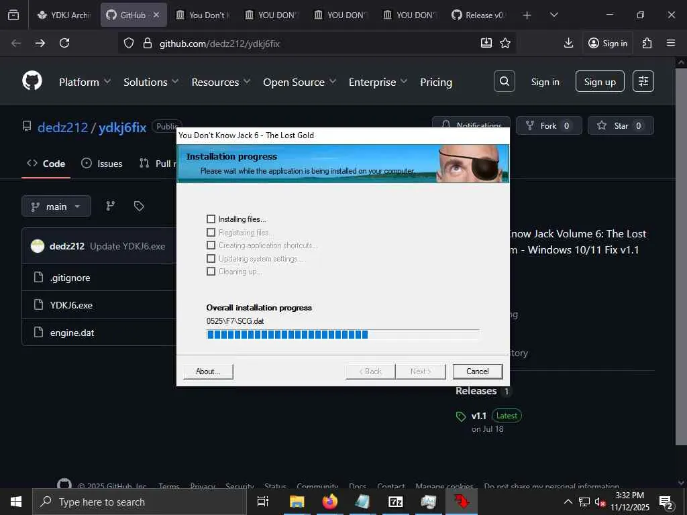The height and width of the screenshot is (515, 687).
Task: Click the Windows Start button
Action: 16,502
